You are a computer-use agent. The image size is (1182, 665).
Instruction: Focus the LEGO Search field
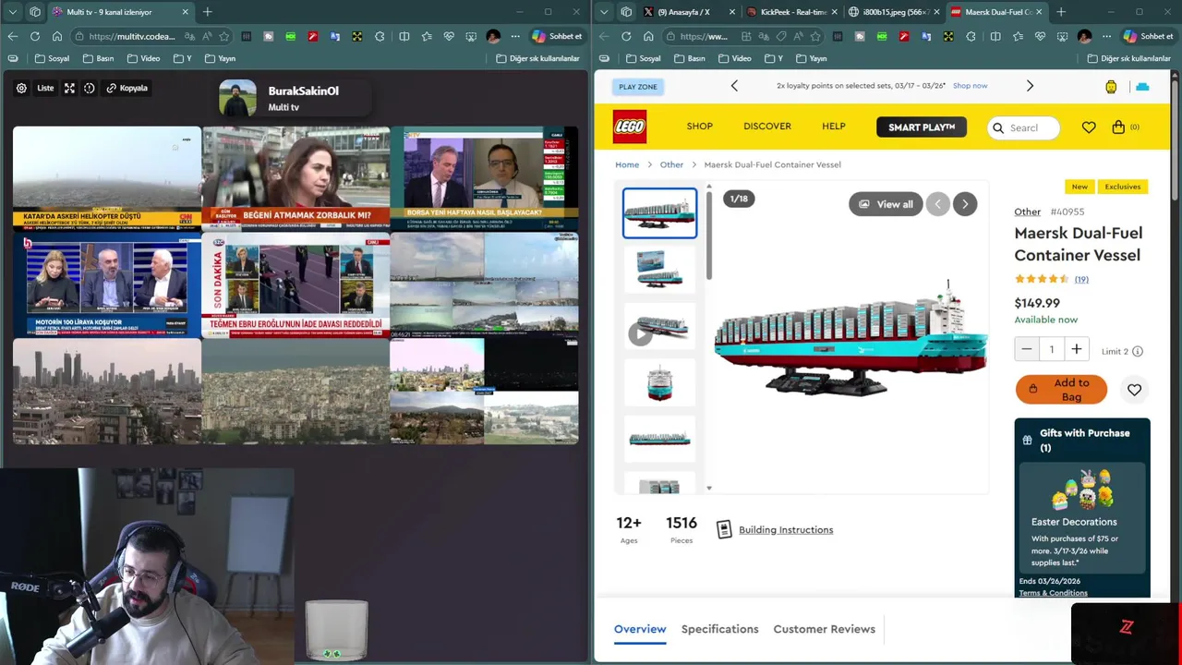[1023, 127]
